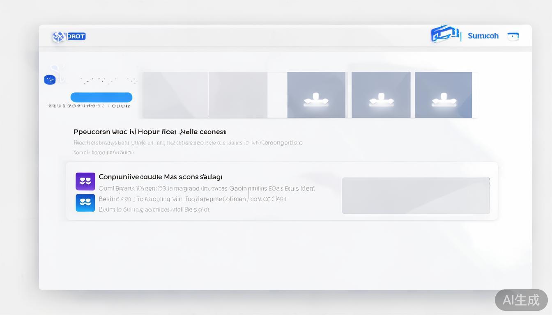Click the white glyph in the last blue tile
This screenshot has width=552, height=315.
(x=444, y=100)
